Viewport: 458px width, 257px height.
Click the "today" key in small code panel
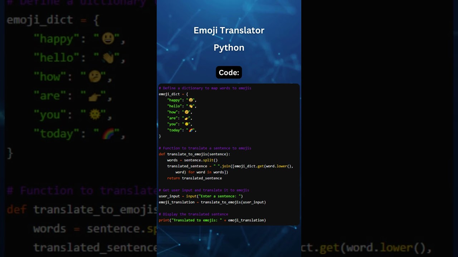pos(174,130)
